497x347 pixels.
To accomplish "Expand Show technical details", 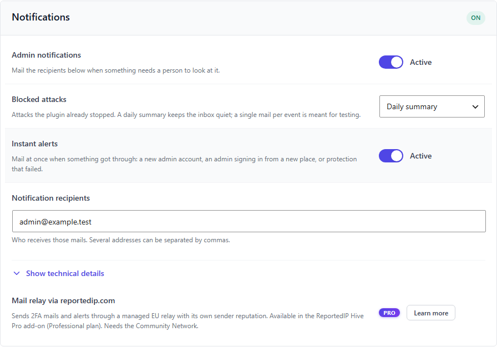I will 65,273.
